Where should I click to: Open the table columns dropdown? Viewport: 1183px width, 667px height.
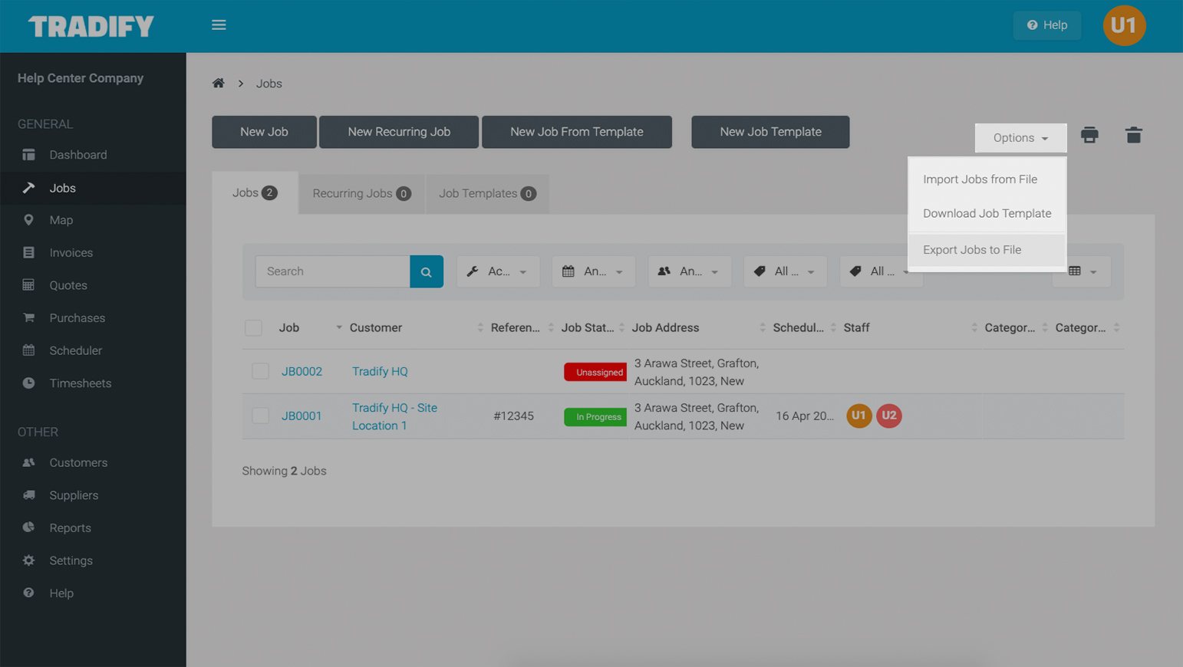(1081, 271)
